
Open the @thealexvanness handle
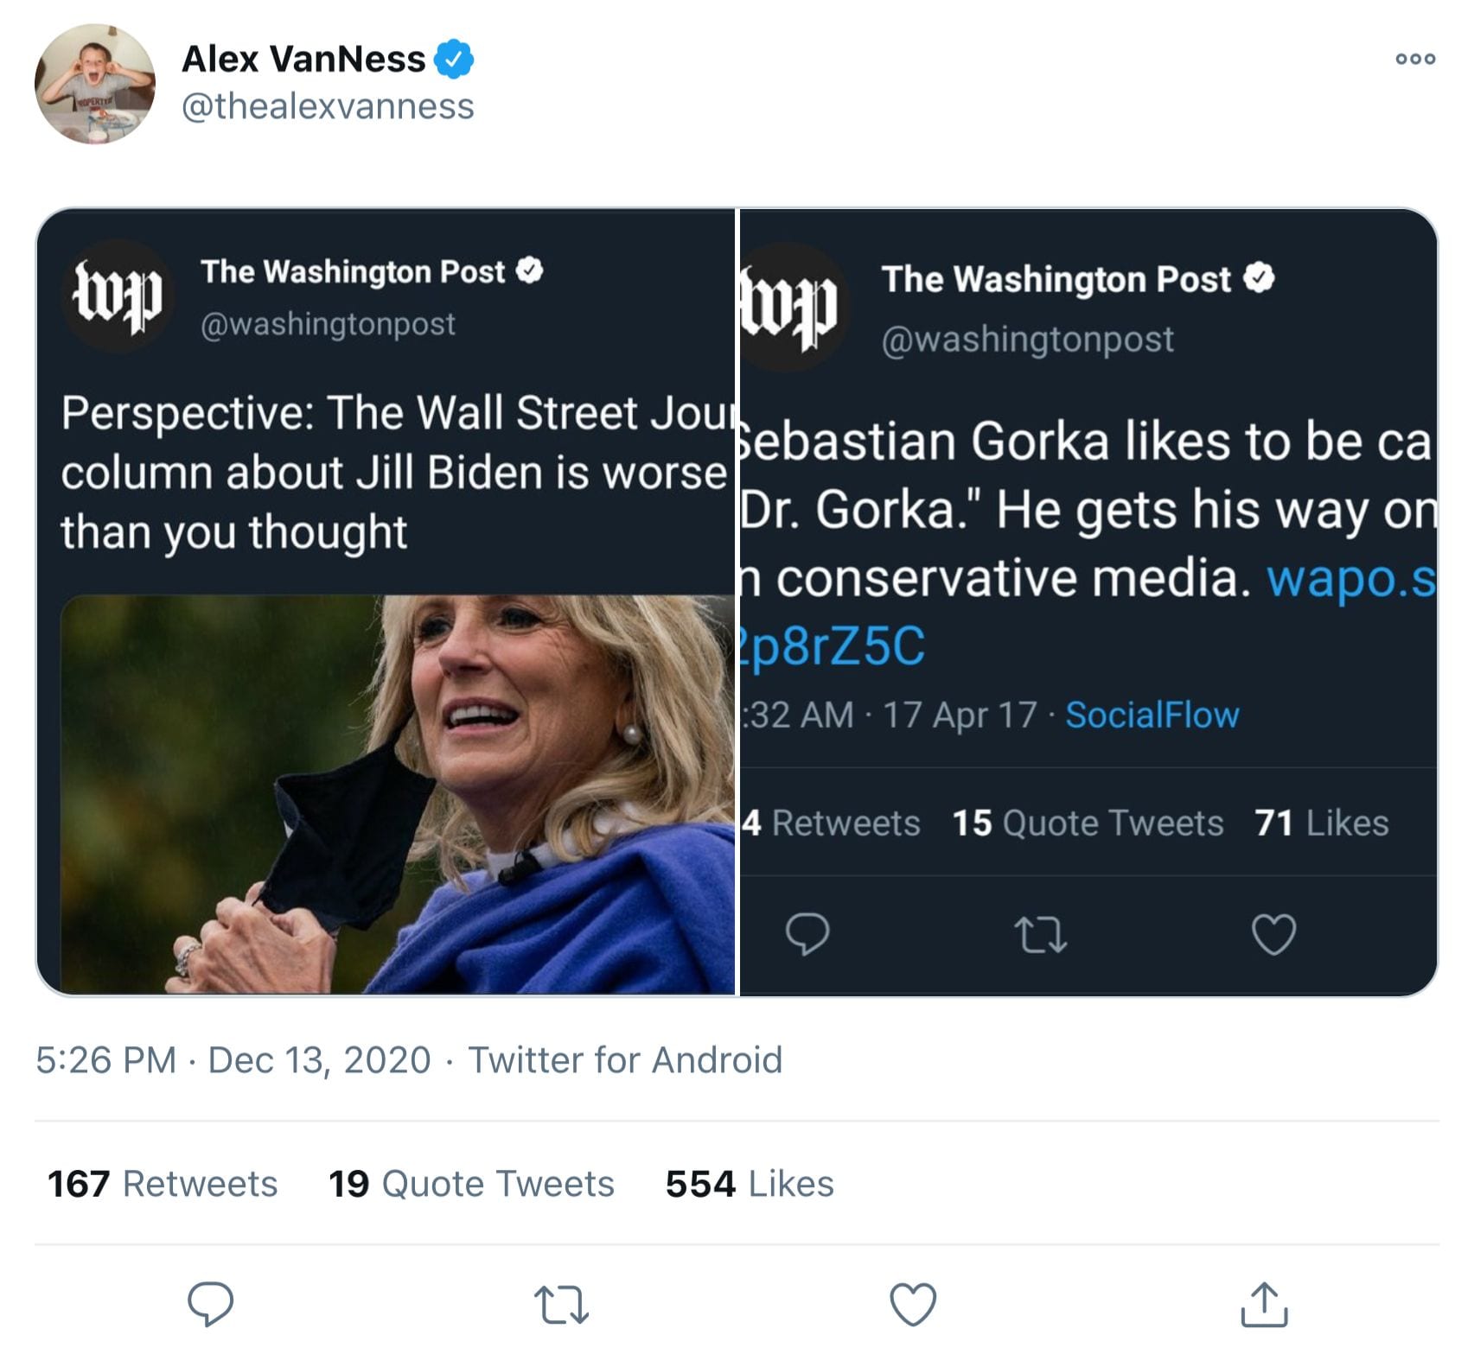click(x=328, y=106)
